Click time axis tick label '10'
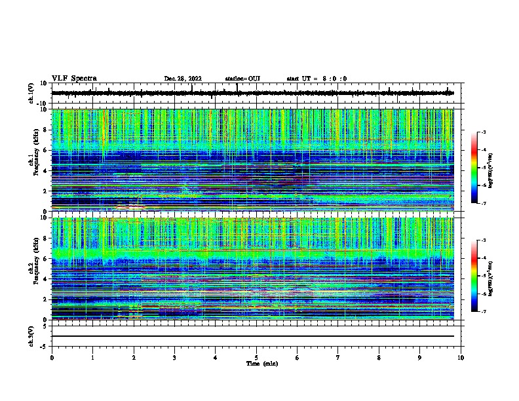The height and width of the screenshot is (401, 519). (x=461, y=358)
